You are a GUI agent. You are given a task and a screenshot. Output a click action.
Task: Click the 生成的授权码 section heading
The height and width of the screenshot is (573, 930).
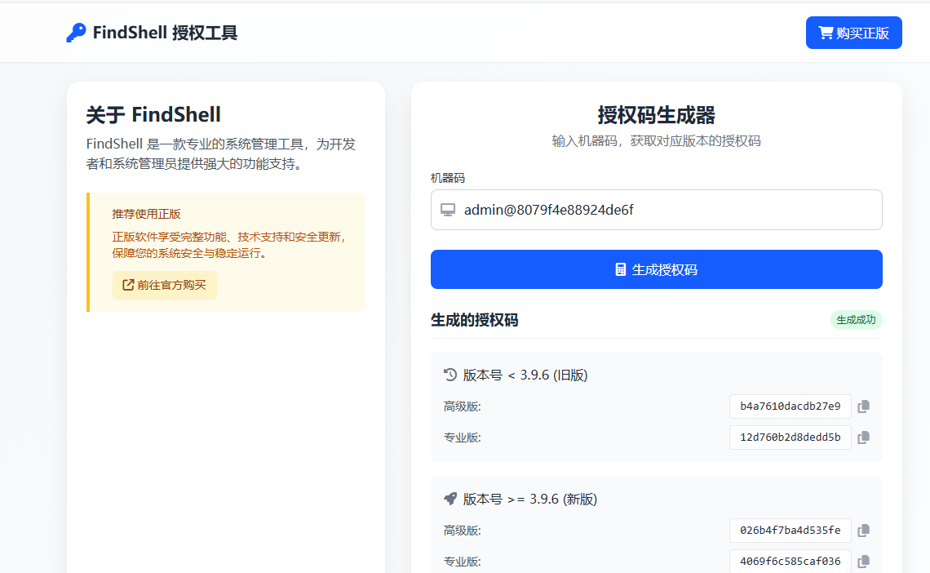click(475, 320)
